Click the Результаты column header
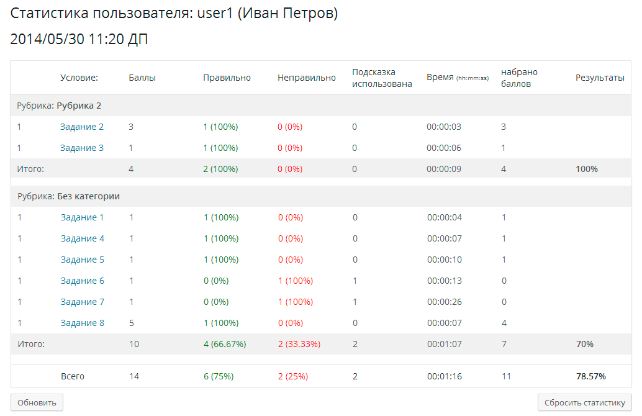 (x=600, y=78)
